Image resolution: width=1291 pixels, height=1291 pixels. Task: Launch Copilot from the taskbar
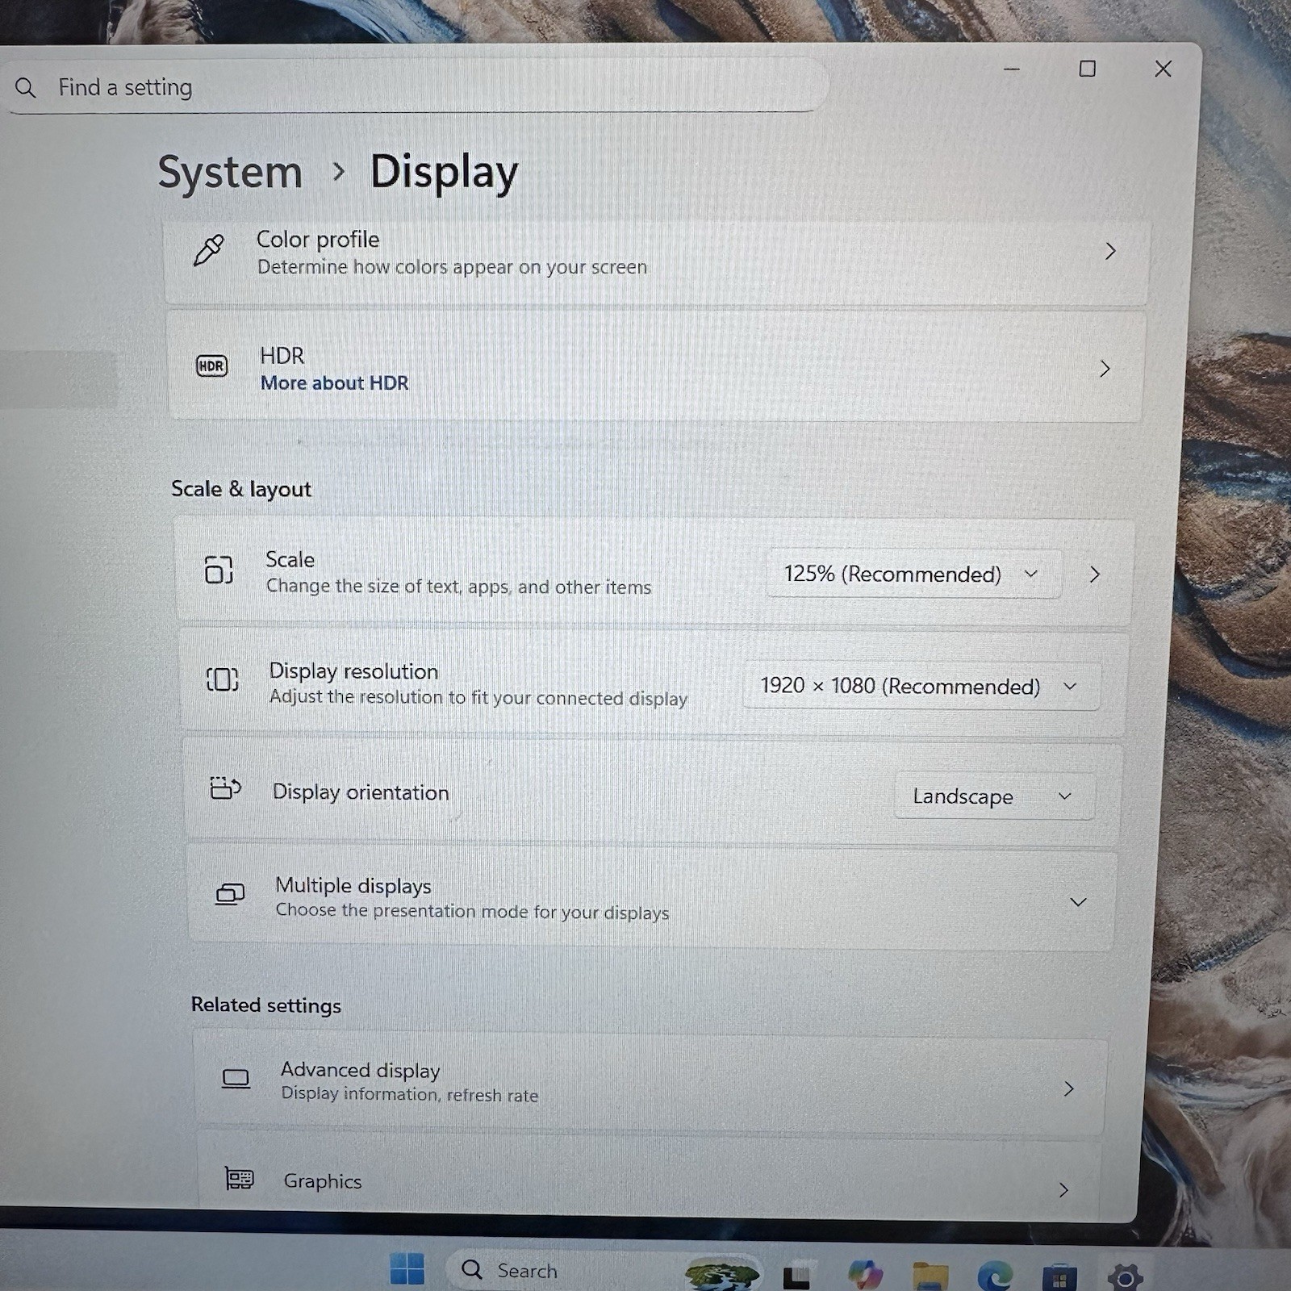click(864, 1276)
